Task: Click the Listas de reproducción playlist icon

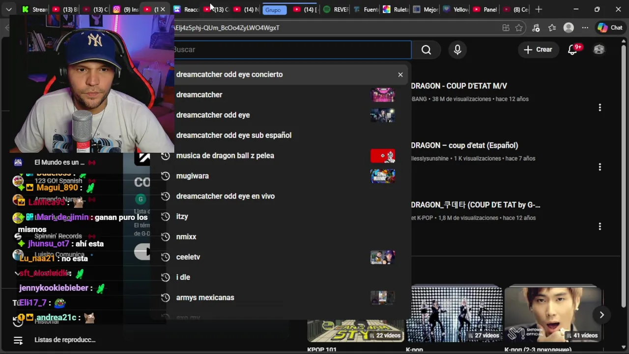Action: point(18,340)
